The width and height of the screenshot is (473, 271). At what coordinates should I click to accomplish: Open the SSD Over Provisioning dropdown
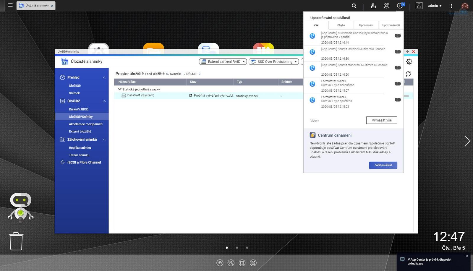tap(274, 61)
